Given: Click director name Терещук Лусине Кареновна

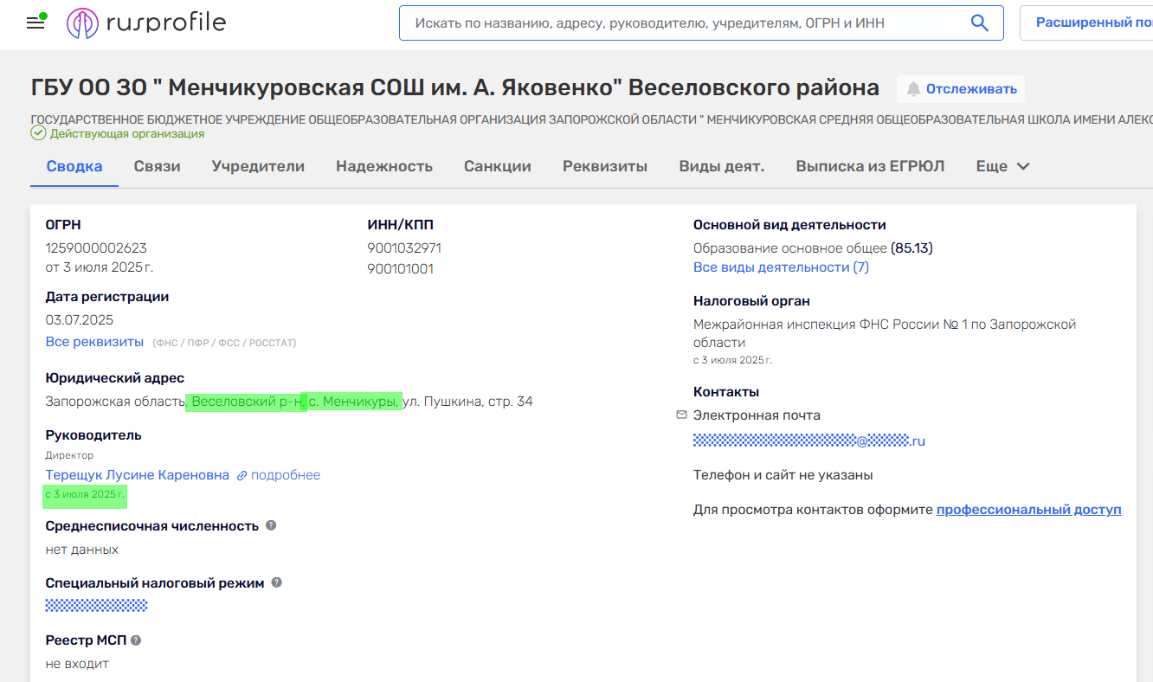Looking at the screenshot, I should point(137,475).
